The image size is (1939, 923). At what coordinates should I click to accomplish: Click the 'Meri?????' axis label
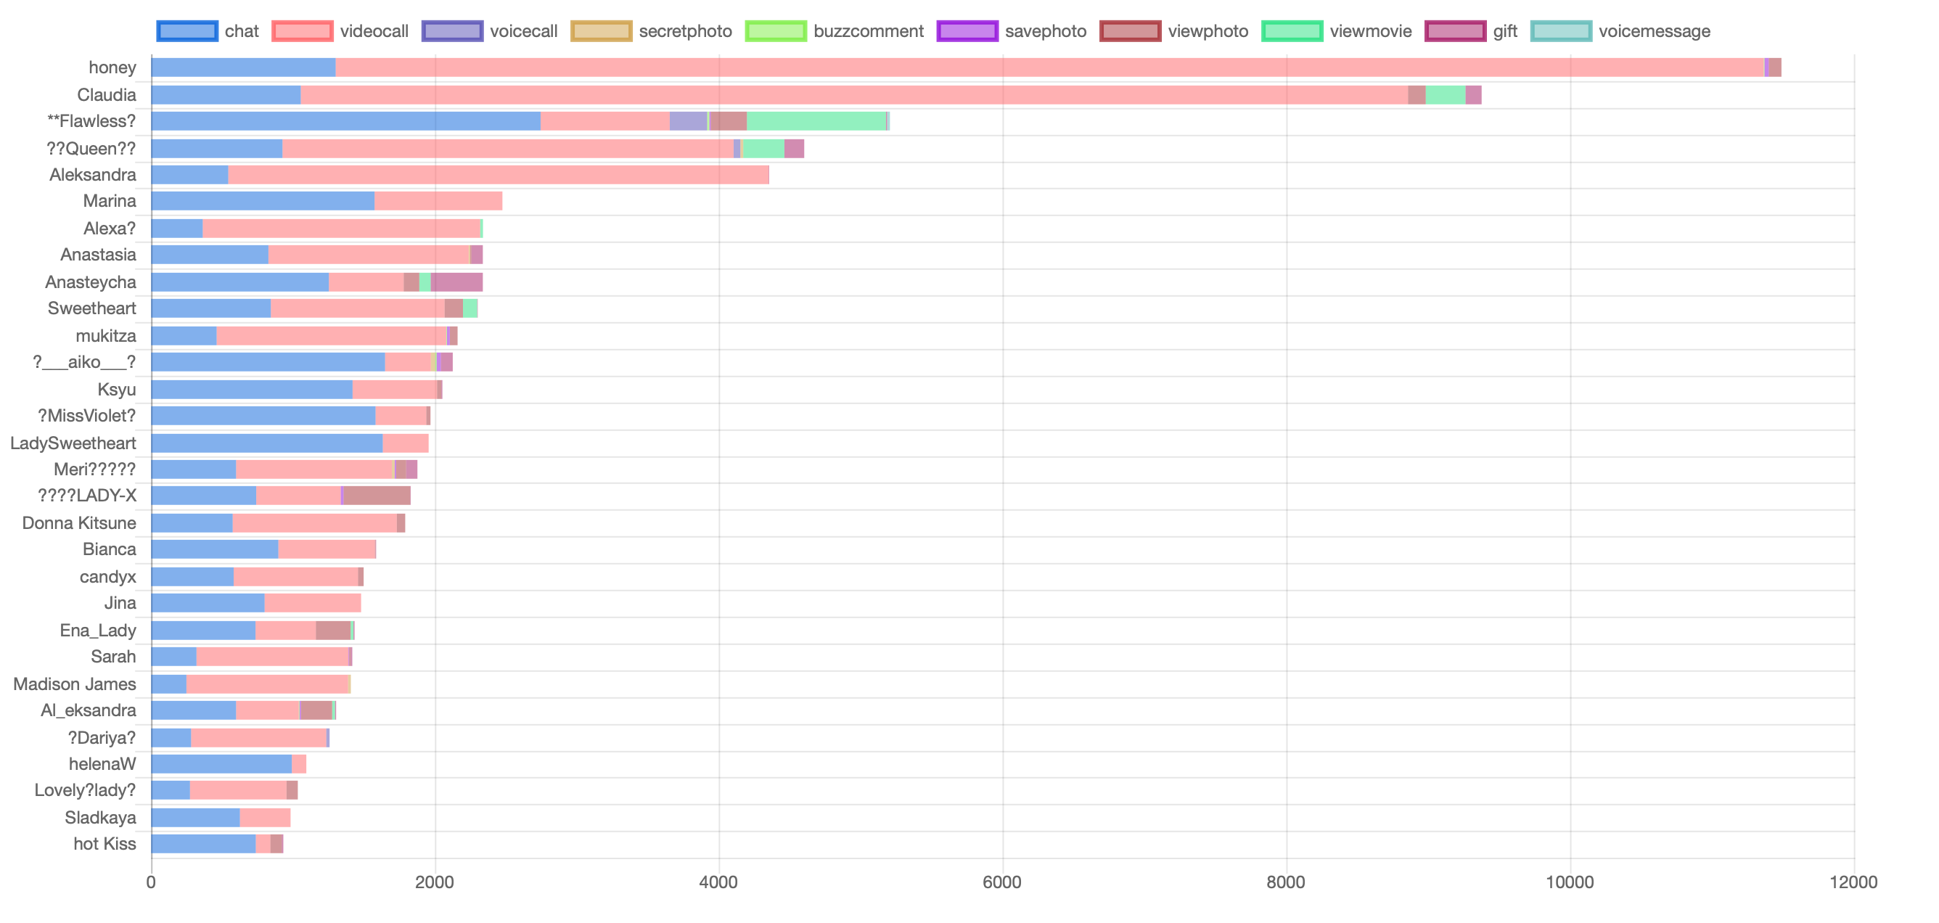coord(95,469)
